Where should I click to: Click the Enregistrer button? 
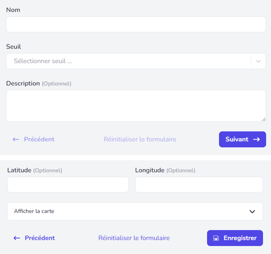tap(235, 238)
